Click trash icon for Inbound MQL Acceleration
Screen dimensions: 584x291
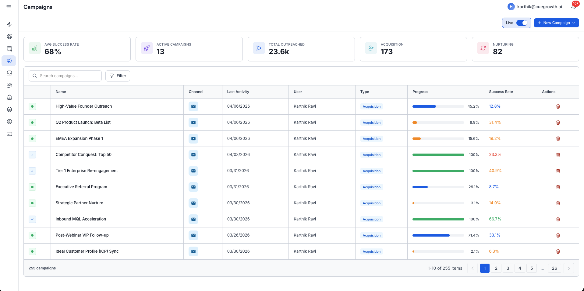click(x=558, y=219)
